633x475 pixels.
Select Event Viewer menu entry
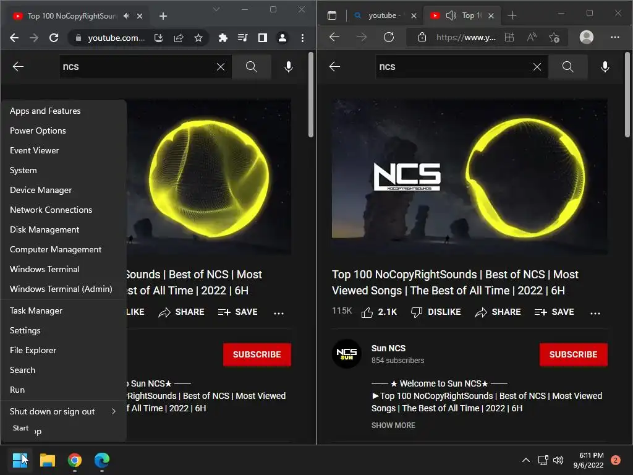[64, 150]
